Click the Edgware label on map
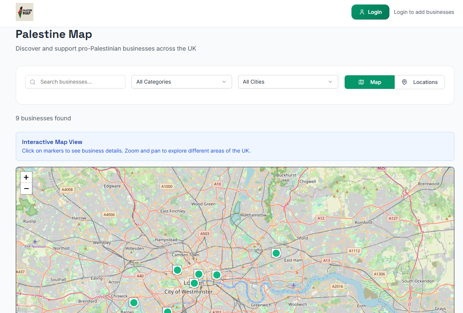 pyautogui.click(x=112, y=186)
